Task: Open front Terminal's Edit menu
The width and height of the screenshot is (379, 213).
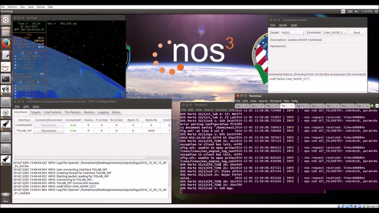Action: tap(245, 101)
